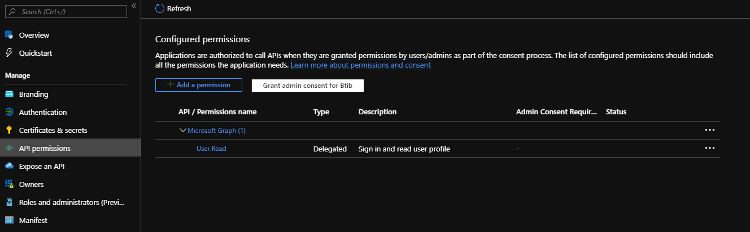Click the Manifest icon

pos(9,220)
